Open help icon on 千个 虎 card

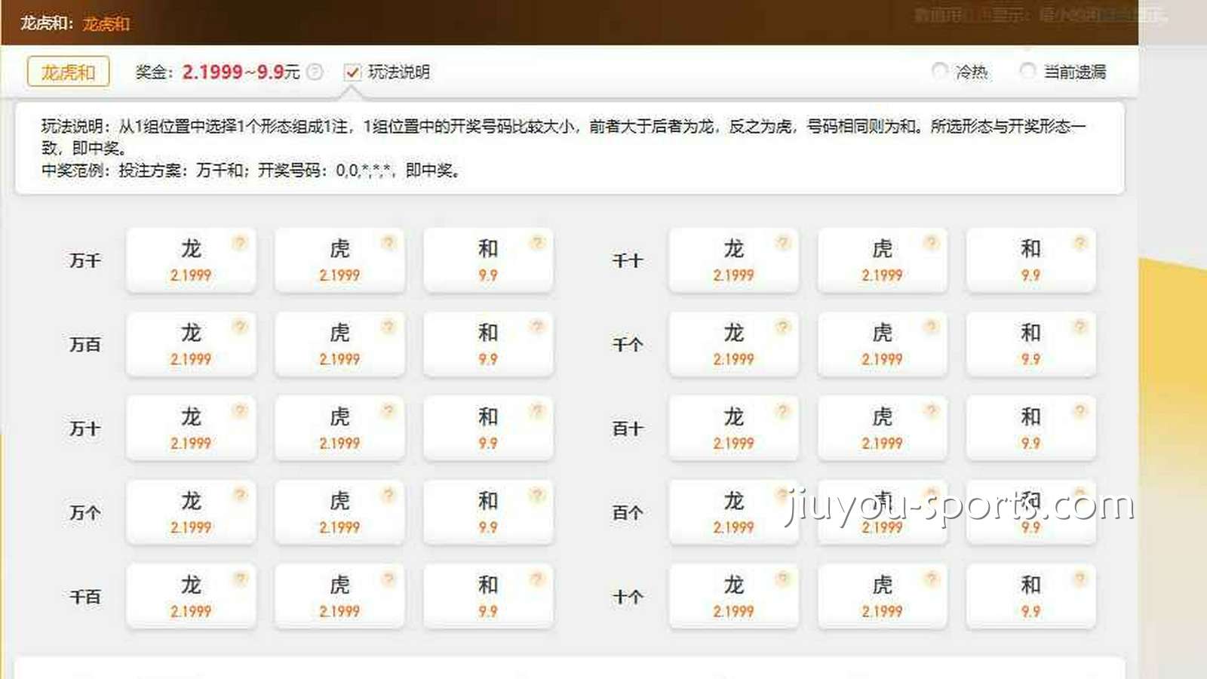(931, 326)
